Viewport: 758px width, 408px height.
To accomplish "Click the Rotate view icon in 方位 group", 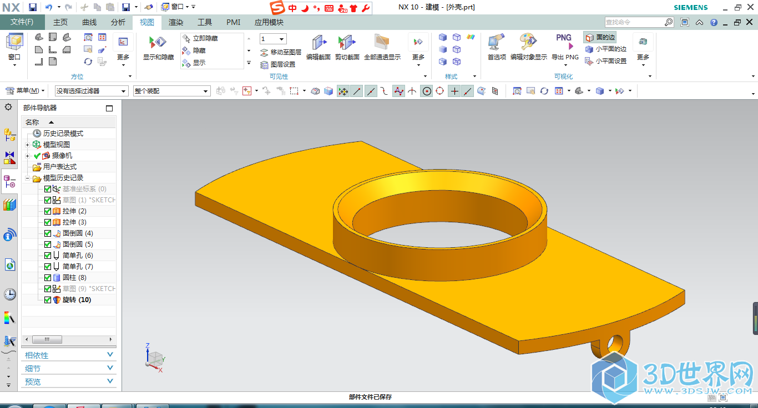I will point(88,62).
